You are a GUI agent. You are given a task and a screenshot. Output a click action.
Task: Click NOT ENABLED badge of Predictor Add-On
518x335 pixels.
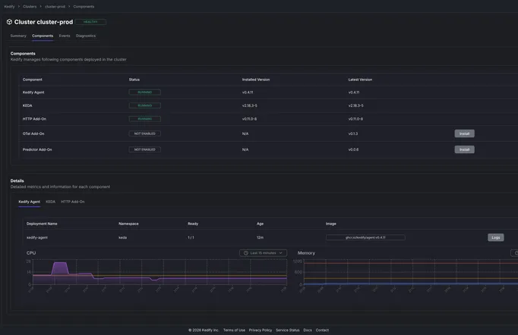[145, 149]
